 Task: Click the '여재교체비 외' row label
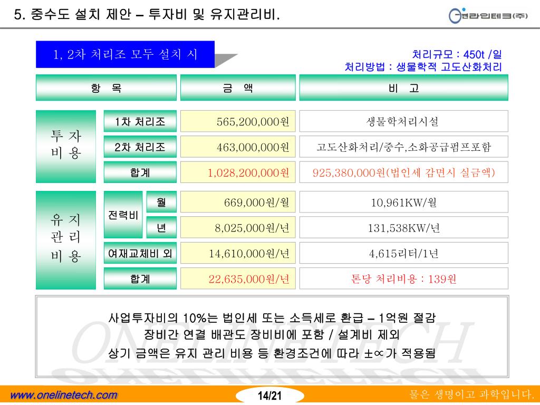[140, 253]
